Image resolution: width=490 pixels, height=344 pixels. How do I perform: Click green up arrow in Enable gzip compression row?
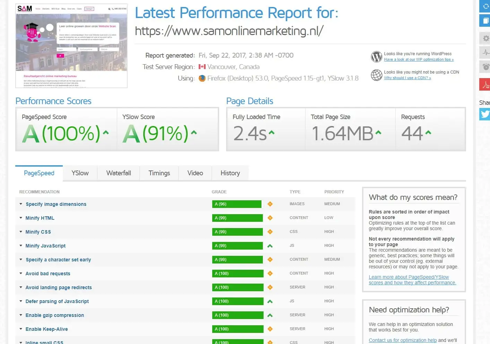pyautogui.click(x=270, y=315)
